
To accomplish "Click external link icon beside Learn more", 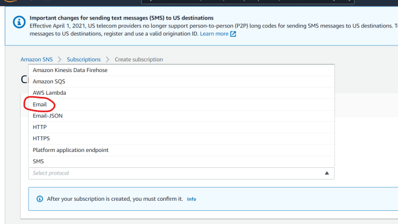I will point(233,34).
